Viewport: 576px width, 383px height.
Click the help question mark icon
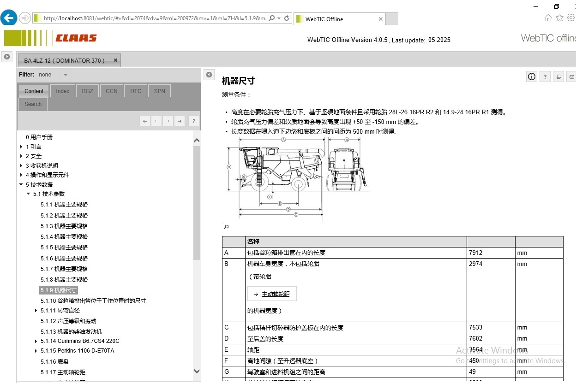click(545, 77)
